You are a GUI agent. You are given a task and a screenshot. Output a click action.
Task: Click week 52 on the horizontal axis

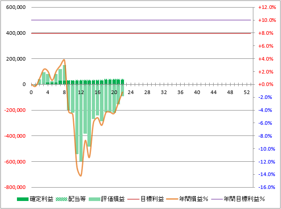[247, 92]
